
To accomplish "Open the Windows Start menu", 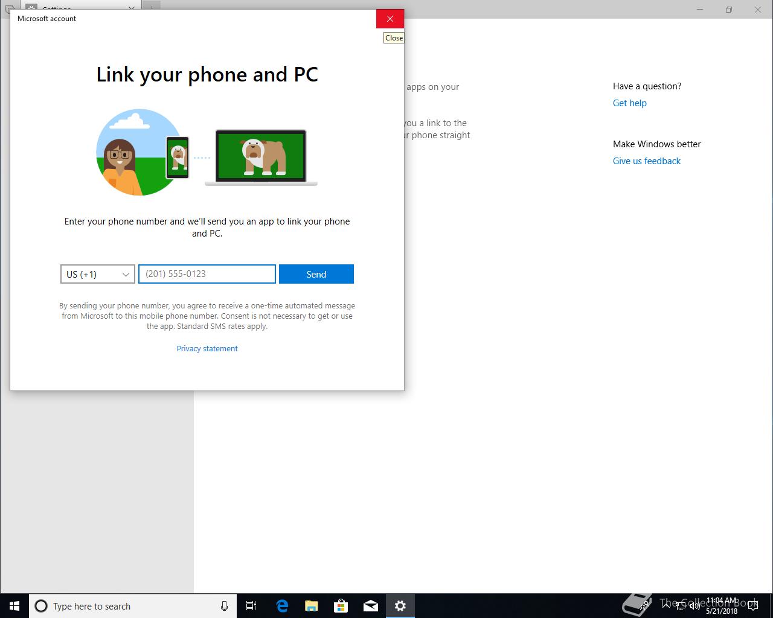I will pos(14,606).
